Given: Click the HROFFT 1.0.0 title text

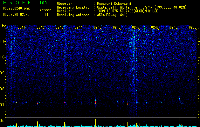Looking at the screenshot, I should (x=25, y=3).
